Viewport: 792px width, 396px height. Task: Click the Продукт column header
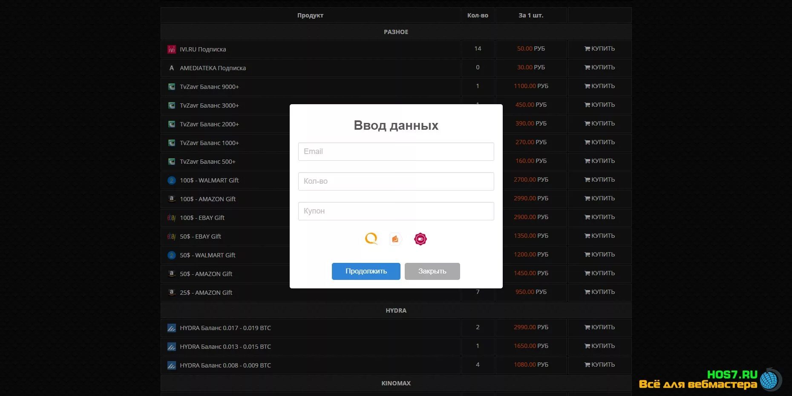pos(310,15)
